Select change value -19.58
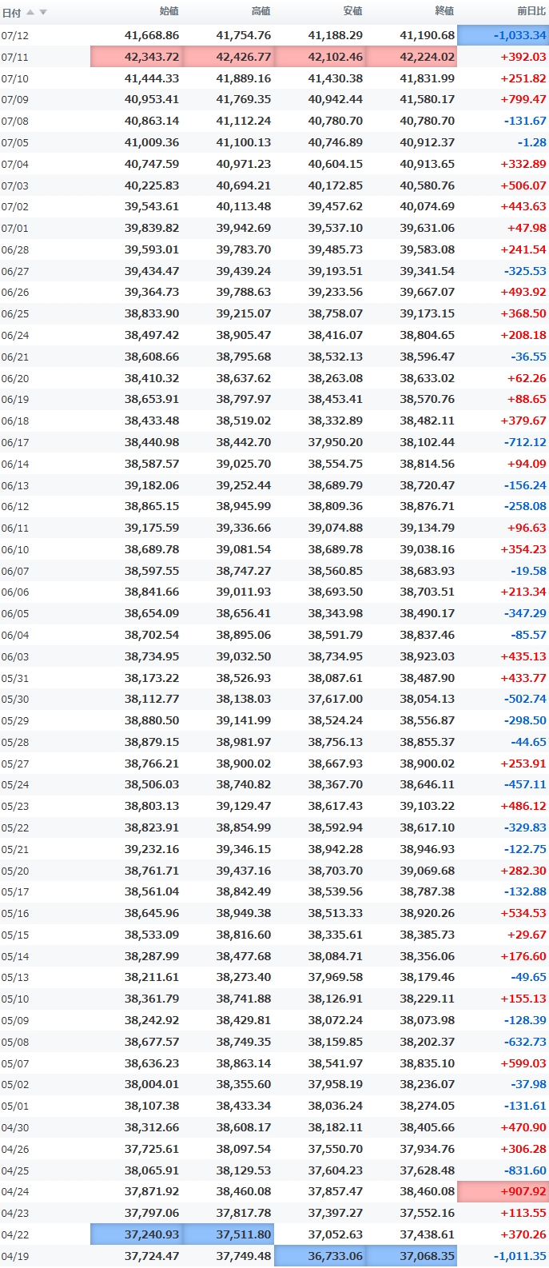The width and height of the screenshot is (549, 1268). [x=529, y=571]
